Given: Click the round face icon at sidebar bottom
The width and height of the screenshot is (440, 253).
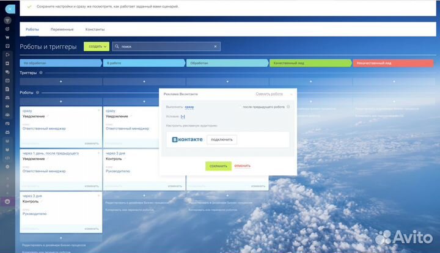Looking at the screenshot, I should pos(7,202).
